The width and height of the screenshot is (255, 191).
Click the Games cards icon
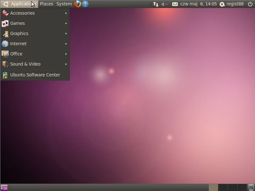(5, 23)
